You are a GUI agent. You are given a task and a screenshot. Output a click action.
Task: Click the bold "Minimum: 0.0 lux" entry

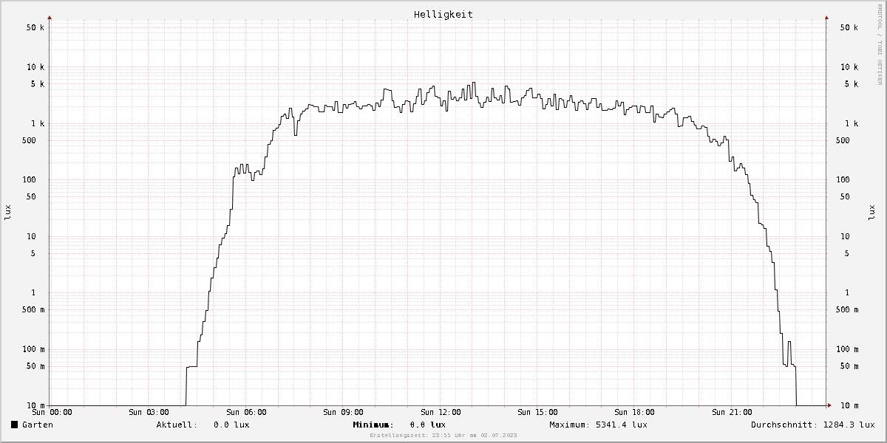399,425
